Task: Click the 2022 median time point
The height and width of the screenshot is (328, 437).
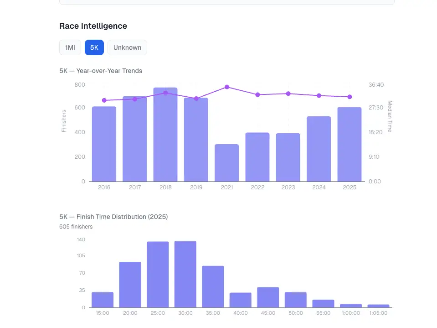Action: [257, 95]
